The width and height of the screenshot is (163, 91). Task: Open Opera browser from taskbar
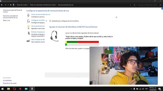tap(14, 89)
